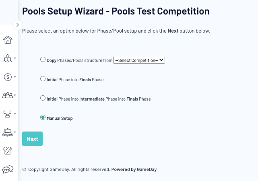The width and height of the screenshot is (258, 181).
Task: Click the Powered by GameDay link
Action: click(134, 170)
